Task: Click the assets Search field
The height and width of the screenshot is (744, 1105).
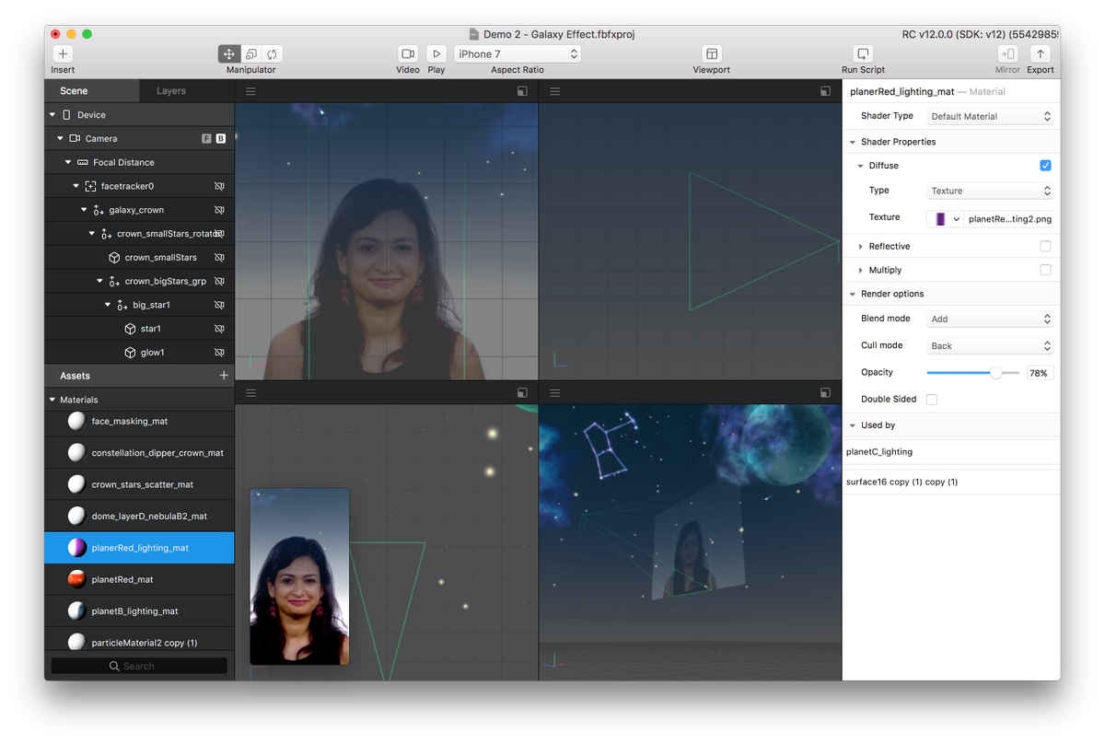Action: [139, 666]
